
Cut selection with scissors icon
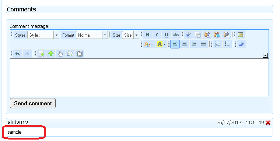[188, 35]
